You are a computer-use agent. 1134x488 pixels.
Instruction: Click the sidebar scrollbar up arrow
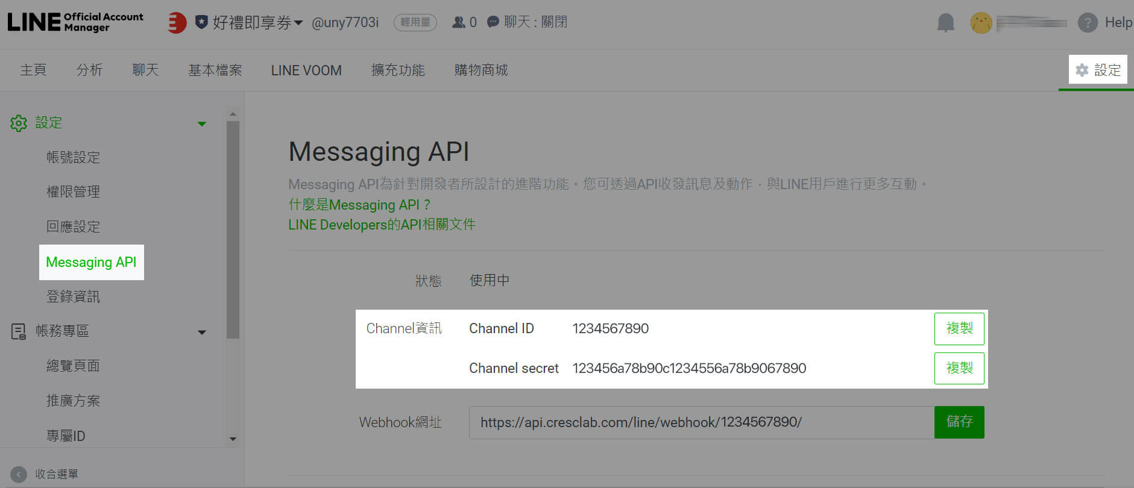(233, 114)
